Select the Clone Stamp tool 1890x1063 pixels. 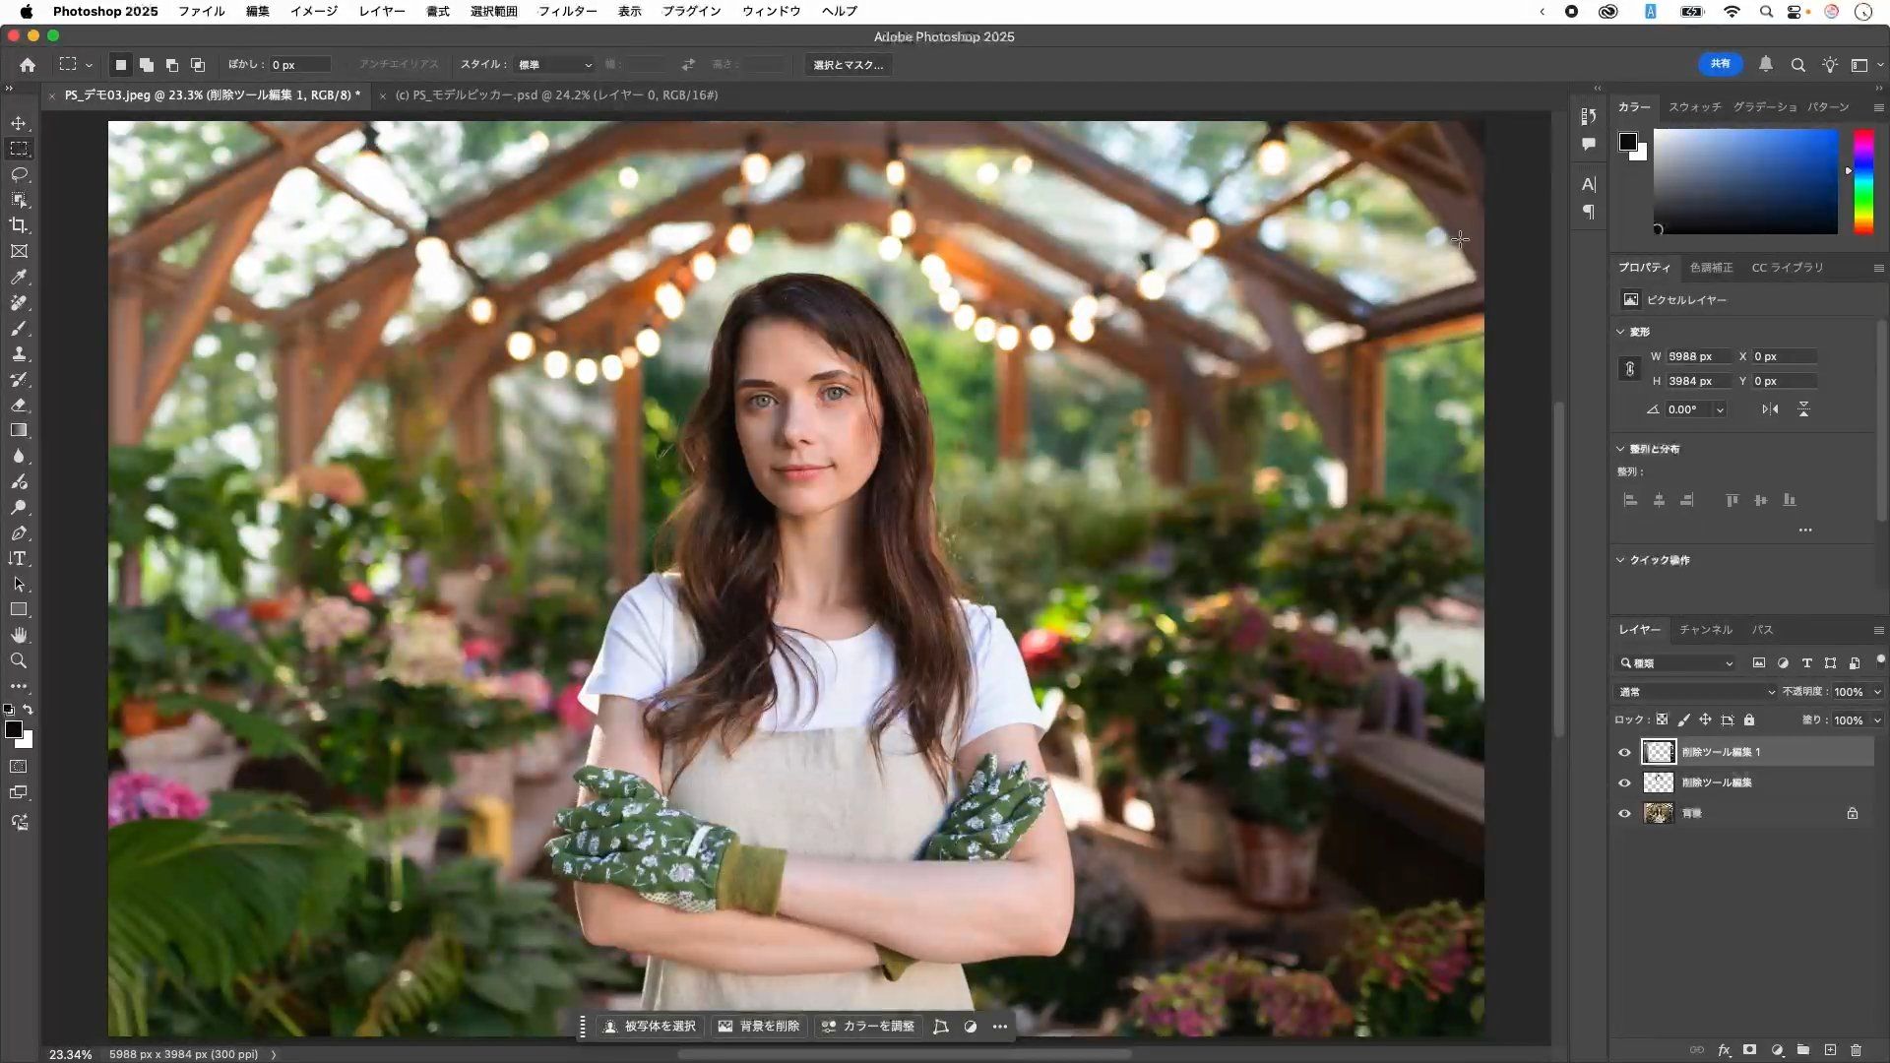pyautogui.click(x=19, y=354)
